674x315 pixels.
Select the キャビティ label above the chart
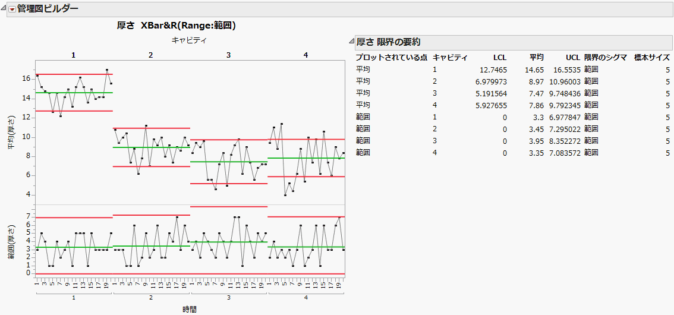[189, 40]
